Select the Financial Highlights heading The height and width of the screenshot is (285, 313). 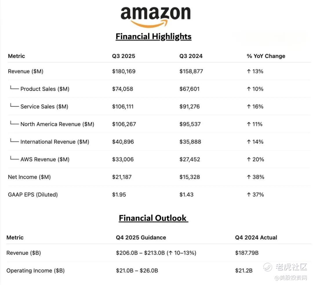(x=154, y=36)
